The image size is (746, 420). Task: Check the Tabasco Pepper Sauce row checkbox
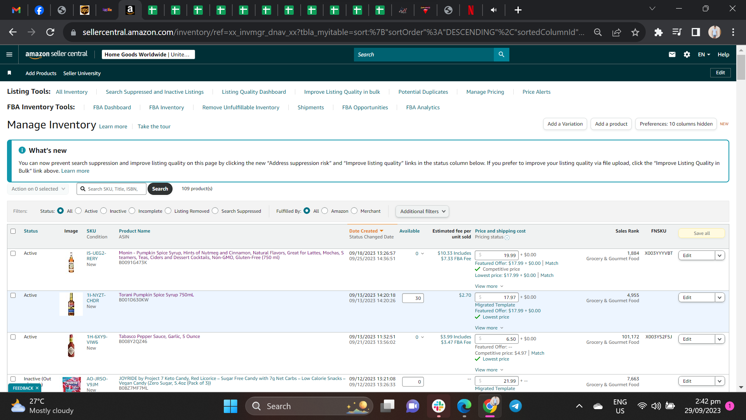[13, 337]
